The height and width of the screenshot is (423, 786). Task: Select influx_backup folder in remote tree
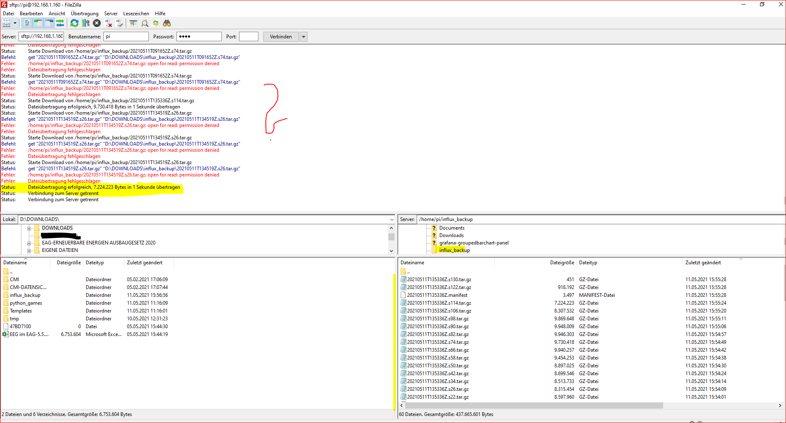[454, 250]
